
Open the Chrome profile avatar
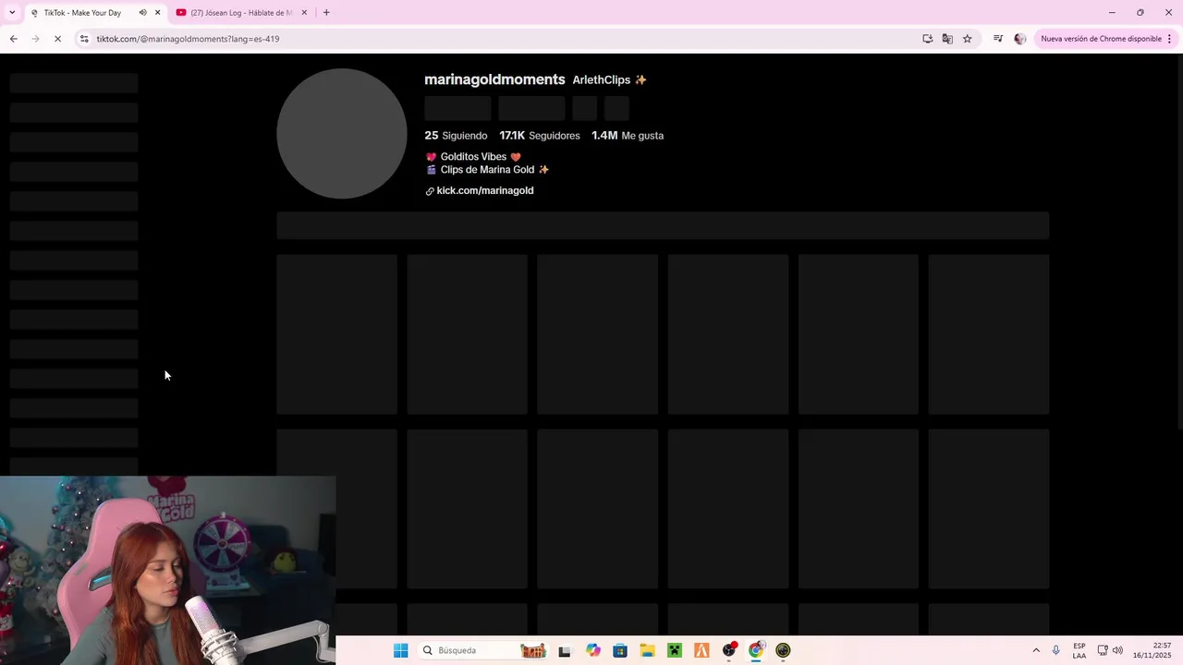click(1020, 39)
